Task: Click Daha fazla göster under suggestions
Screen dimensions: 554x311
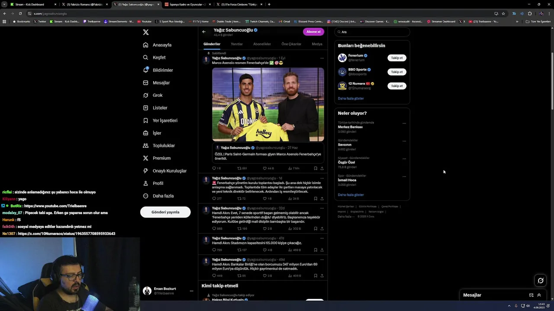Action: tap(351, 98)
